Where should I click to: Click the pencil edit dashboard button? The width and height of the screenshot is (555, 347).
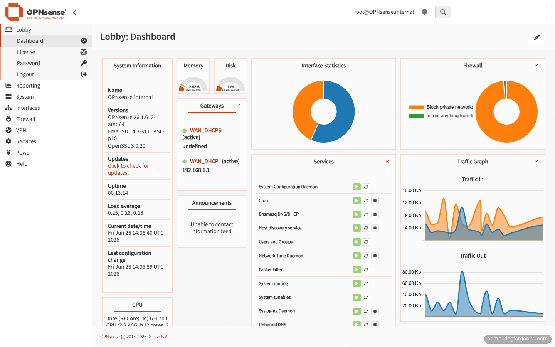536,38
